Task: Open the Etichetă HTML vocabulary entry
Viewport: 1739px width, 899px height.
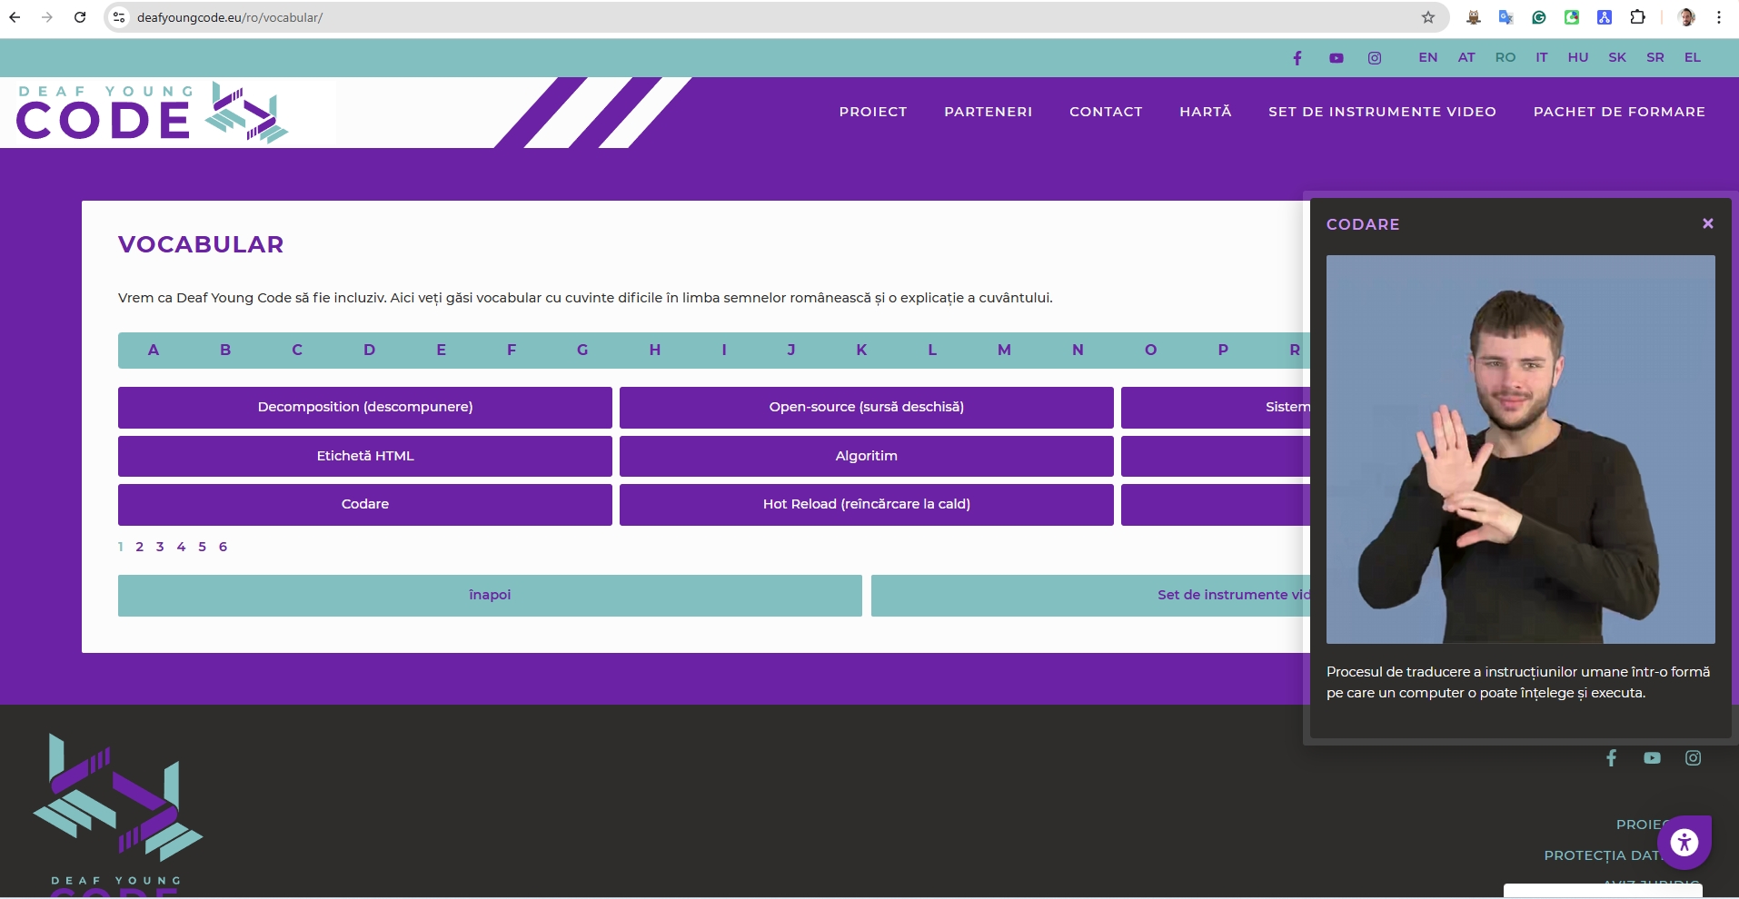Action: click(x=364, y=456)
